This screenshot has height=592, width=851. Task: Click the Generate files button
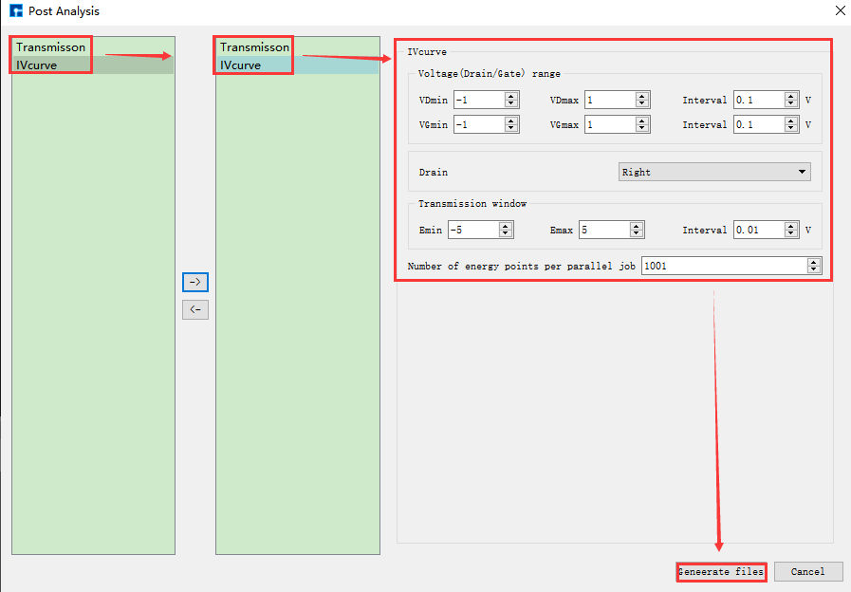720,572
